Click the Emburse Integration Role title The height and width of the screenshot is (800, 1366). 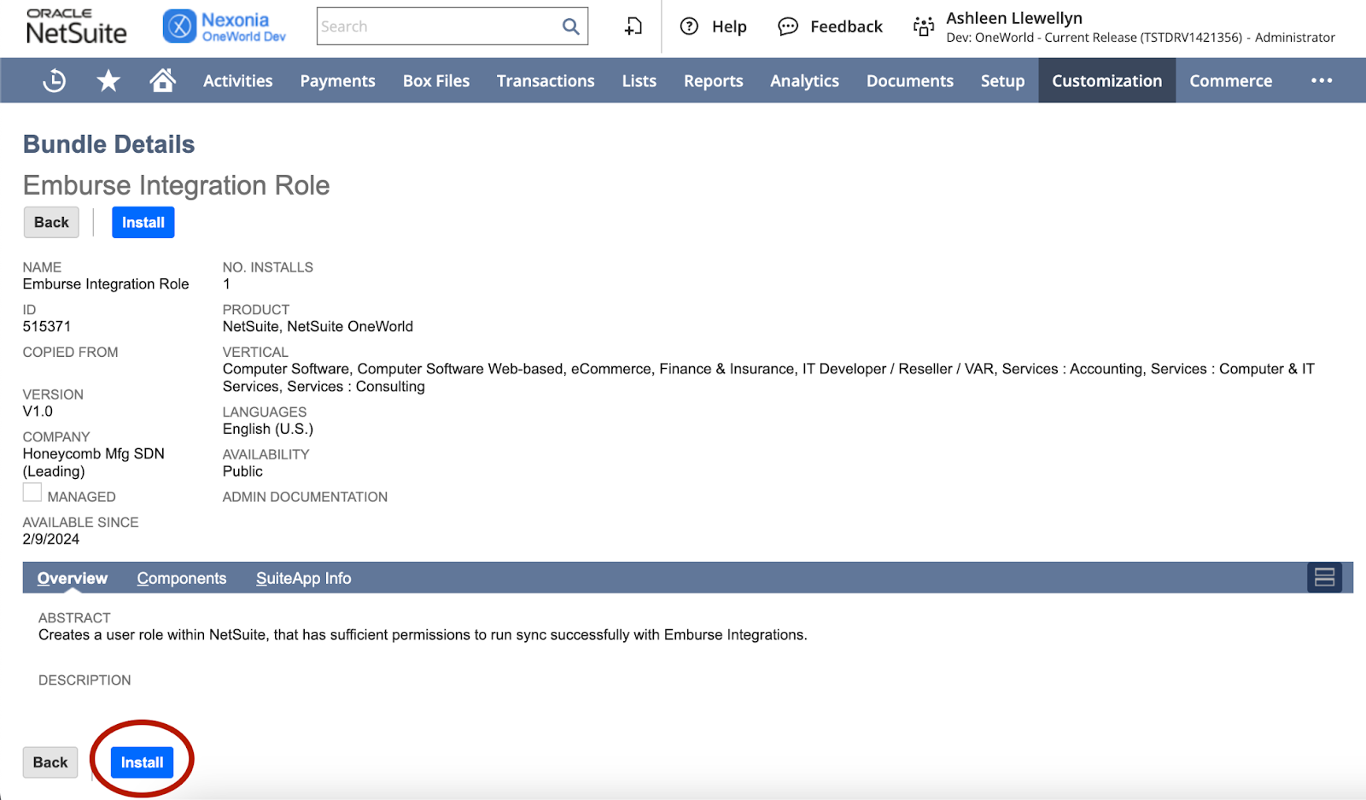(176, 185)
